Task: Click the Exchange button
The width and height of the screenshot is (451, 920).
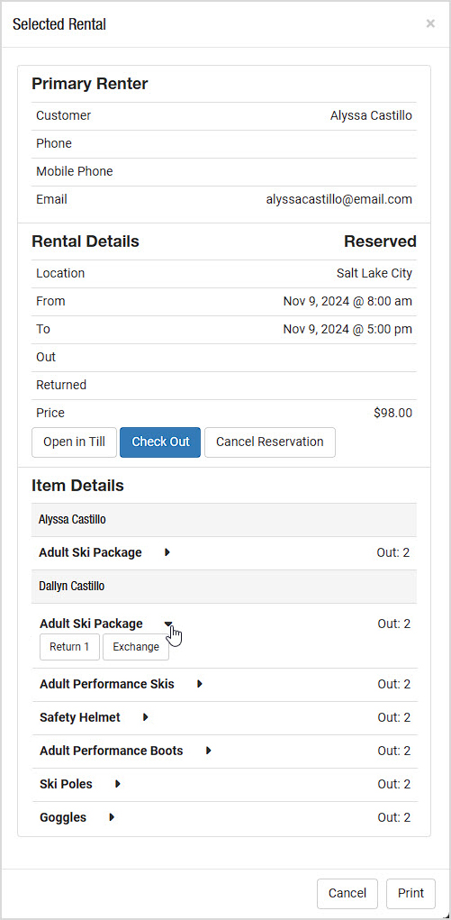Action: (x=136, y=647)
